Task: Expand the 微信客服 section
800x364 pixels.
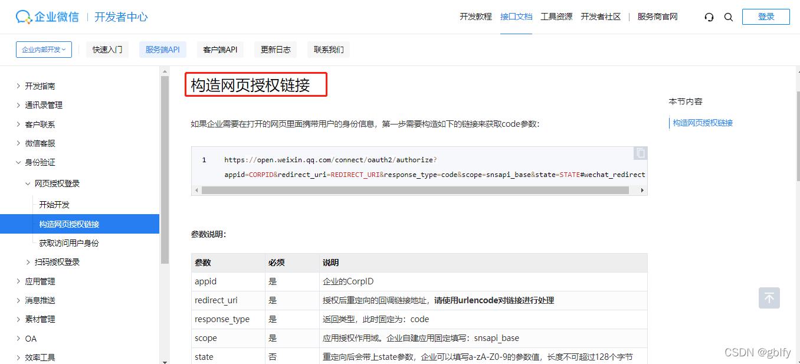Action: pos(18,143)
